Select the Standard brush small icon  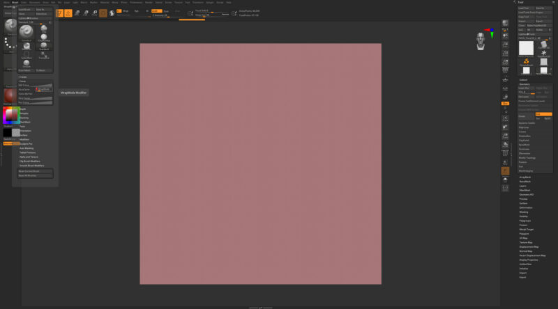click(x=44, y=46)
